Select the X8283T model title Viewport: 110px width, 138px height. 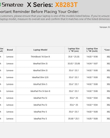[x=66, y=5]
